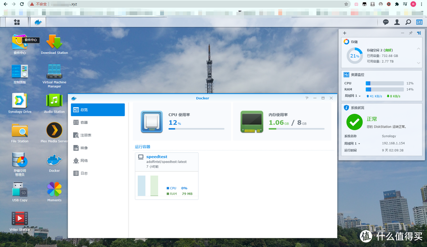Toggle the widgets panel icon
The height and width of the screenshot is (247, 427).
419,22
